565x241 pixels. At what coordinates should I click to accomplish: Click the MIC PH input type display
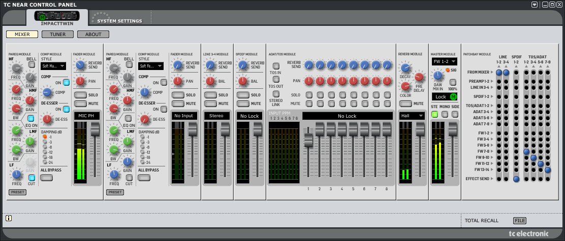pyautogui.click(x=86, y=116)
